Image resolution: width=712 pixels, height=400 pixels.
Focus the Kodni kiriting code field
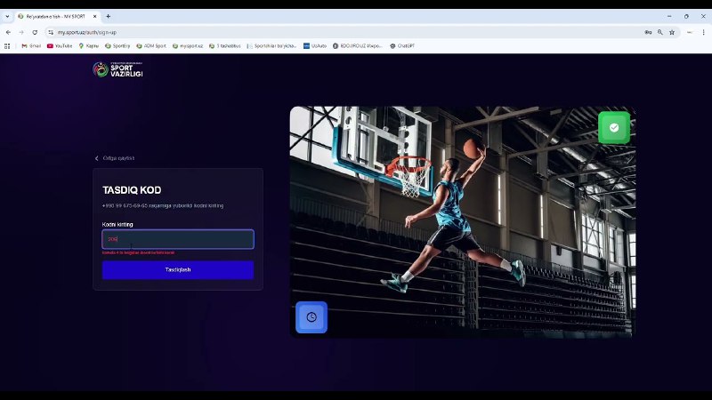click(178, 239)
